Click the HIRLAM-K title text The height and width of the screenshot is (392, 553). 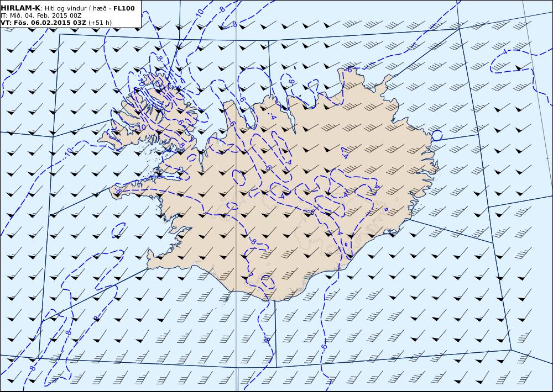(x=20, y=8)
